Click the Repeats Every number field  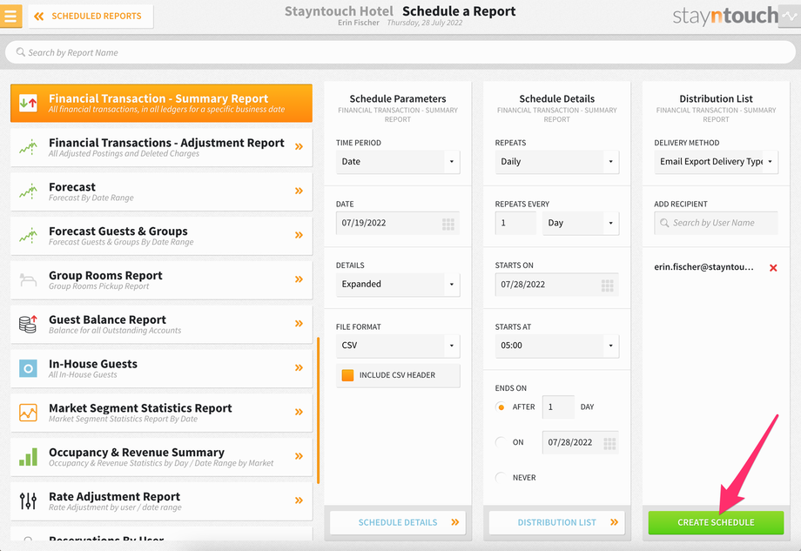pos(515,223)
